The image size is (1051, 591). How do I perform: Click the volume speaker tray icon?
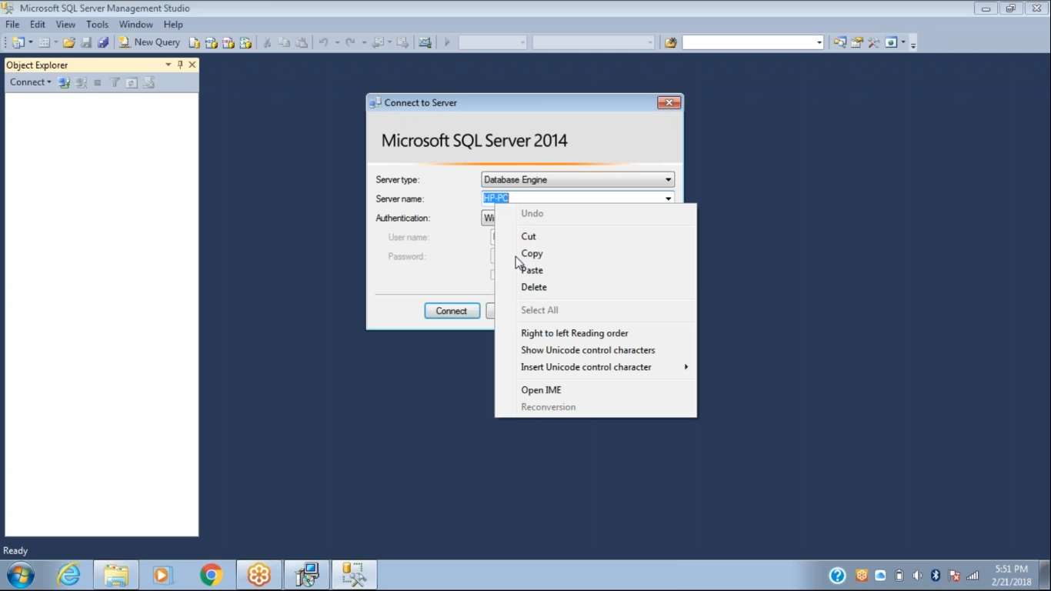pos(917,576)
